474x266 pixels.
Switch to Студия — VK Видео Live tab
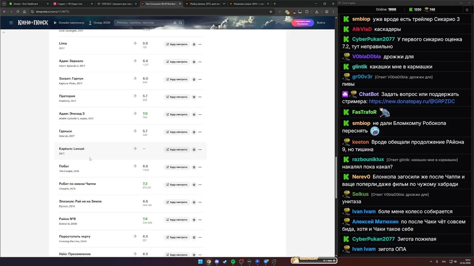[x=73, y=4]
